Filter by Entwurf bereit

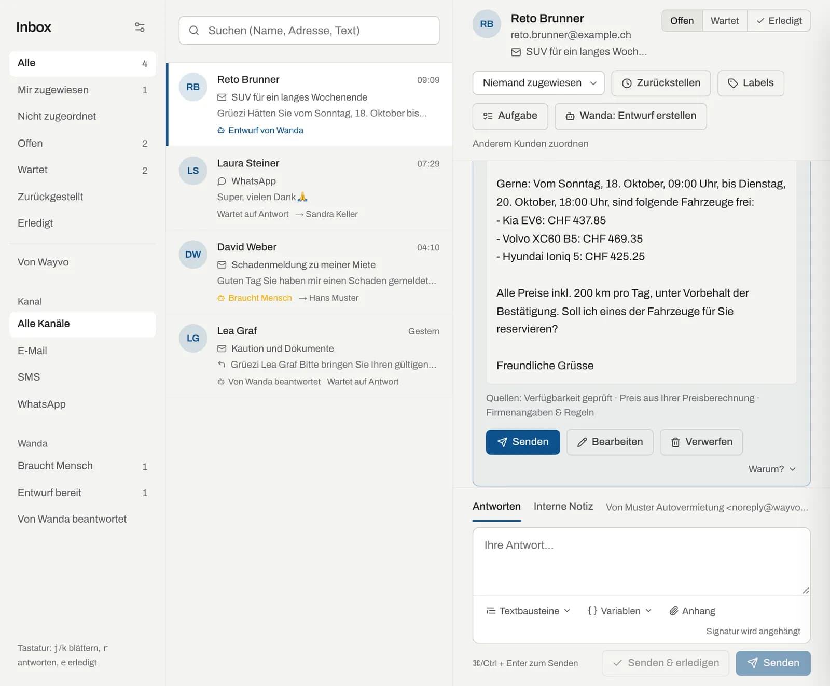(82, 493)
